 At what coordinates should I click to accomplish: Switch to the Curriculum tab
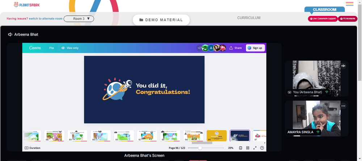[x=249, y=18]
